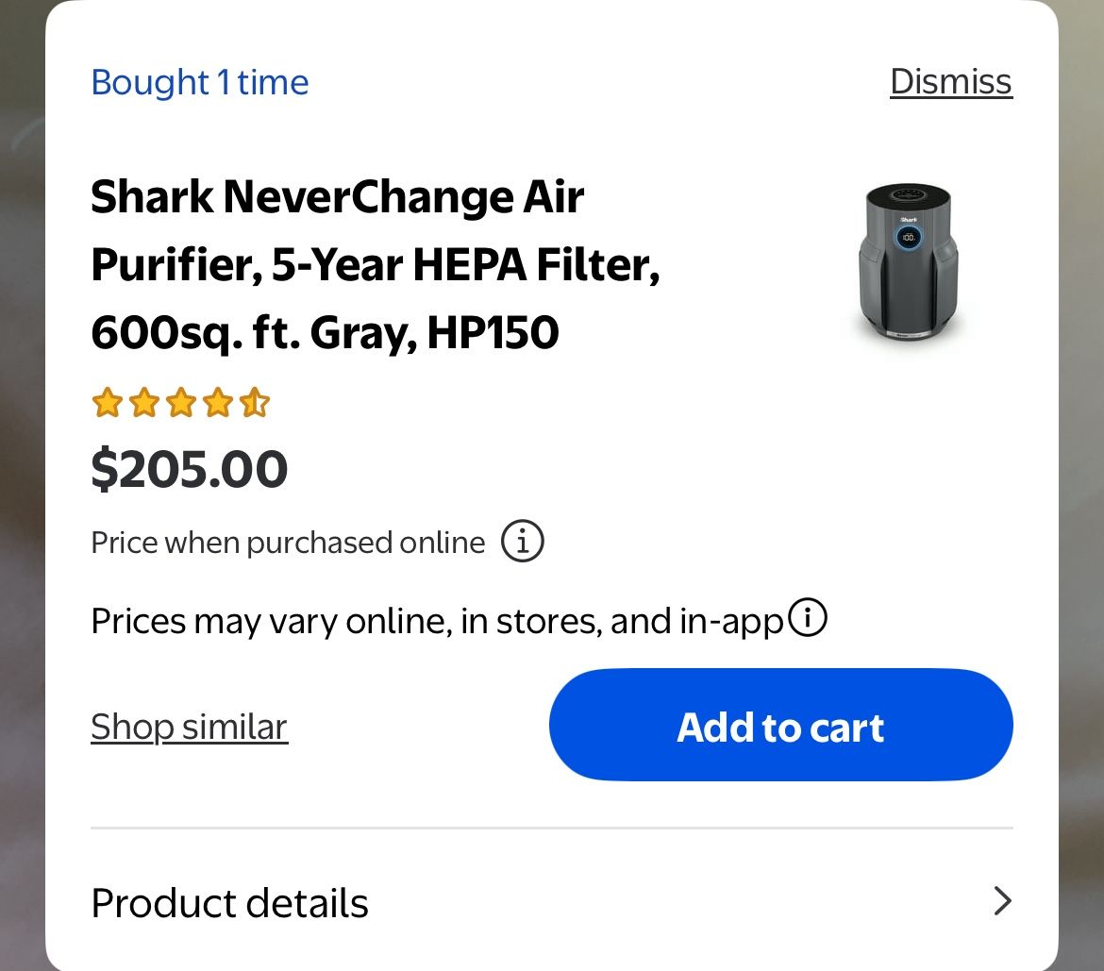Image resolution: width=1104 pixels, height=971 pixels.
Task: Click the Shark NeverChange product title
Action: pos(376,264)
